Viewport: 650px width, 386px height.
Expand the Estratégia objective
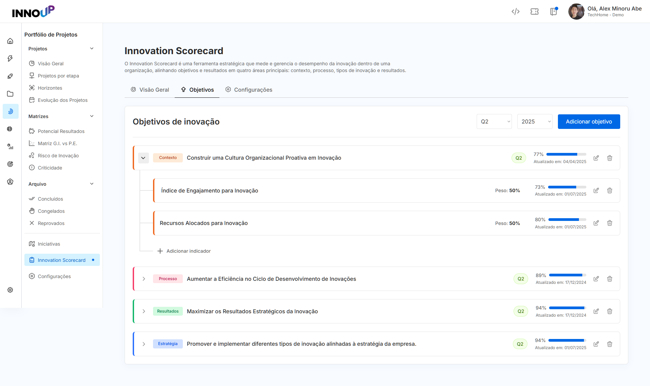(144, 344)
